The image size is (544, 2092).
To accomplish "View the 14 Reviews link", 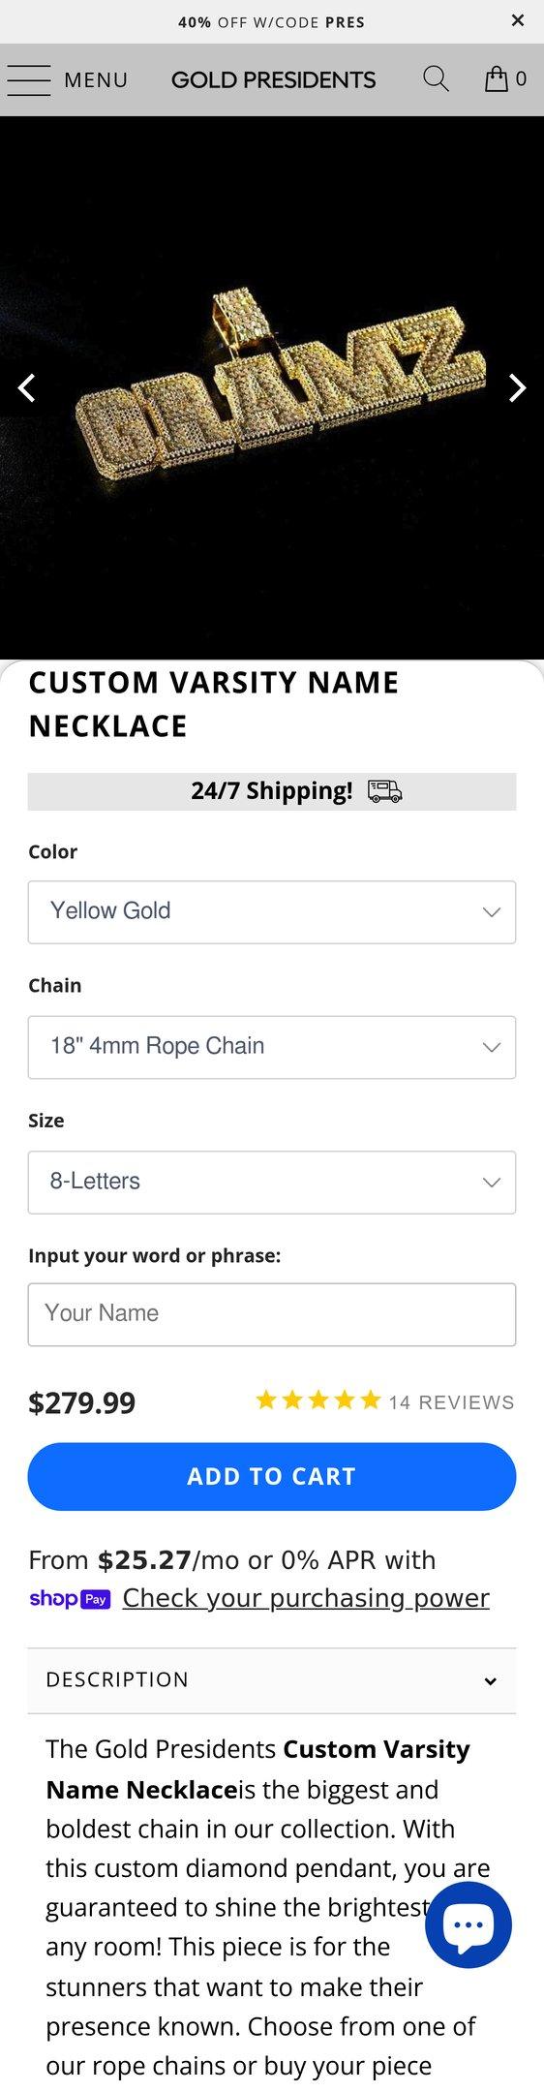I will click(x=452, y=1402).
